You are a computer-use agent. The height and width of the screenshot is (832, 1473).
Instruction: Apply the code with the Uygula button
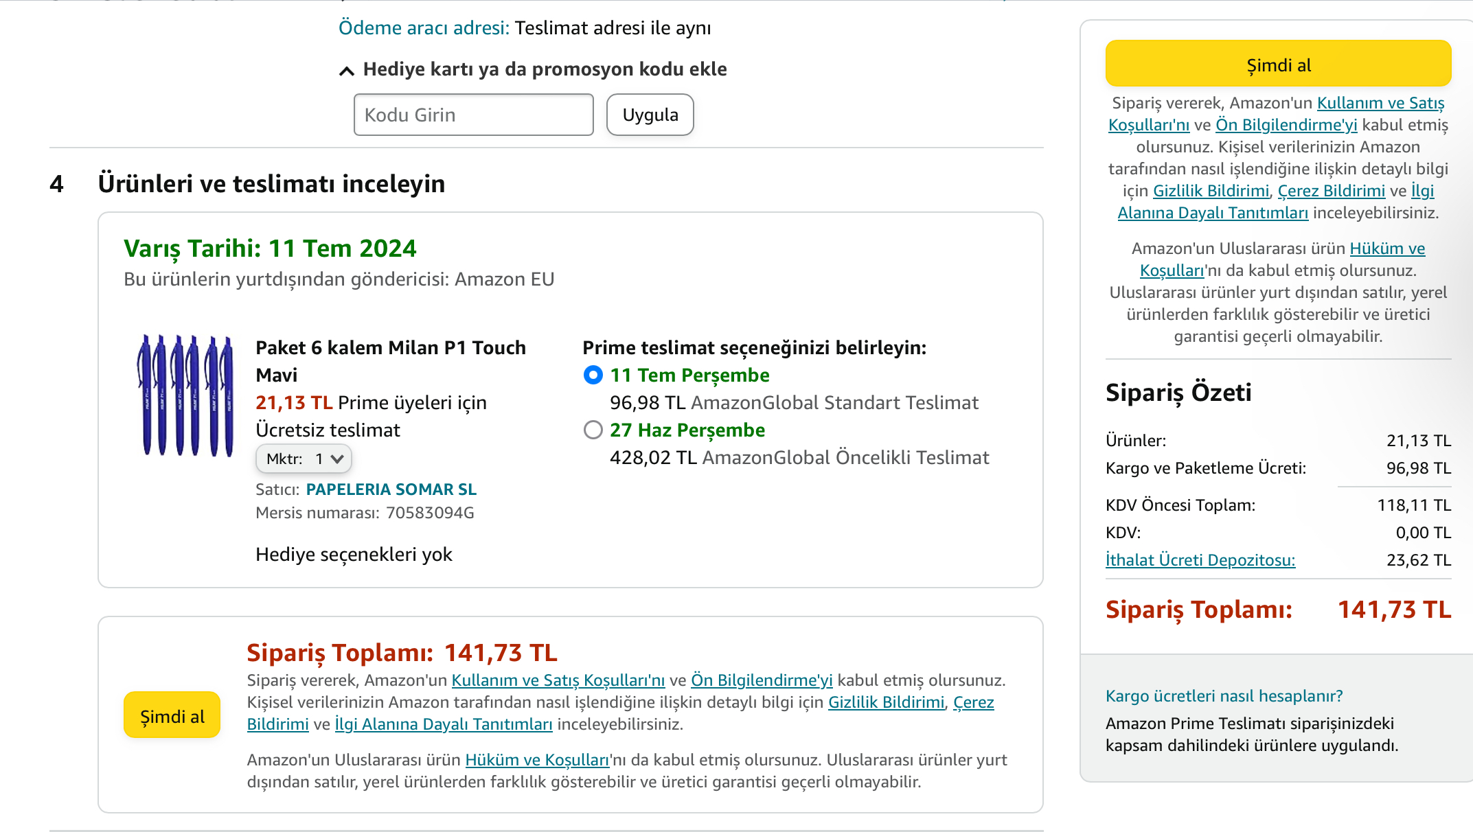[x=650, y=115]
